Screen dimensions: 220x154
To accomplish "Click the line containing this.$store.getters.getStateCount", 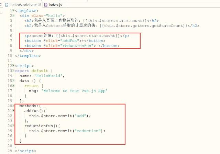I will [112, 26].
